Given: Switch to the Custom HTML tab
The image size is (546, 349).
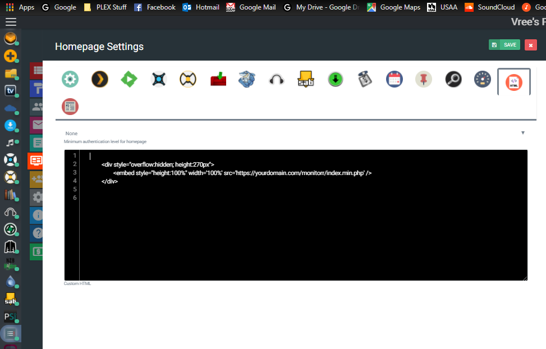Looking at the screenshot, I should pyautogui.click(x=513, y=81).
